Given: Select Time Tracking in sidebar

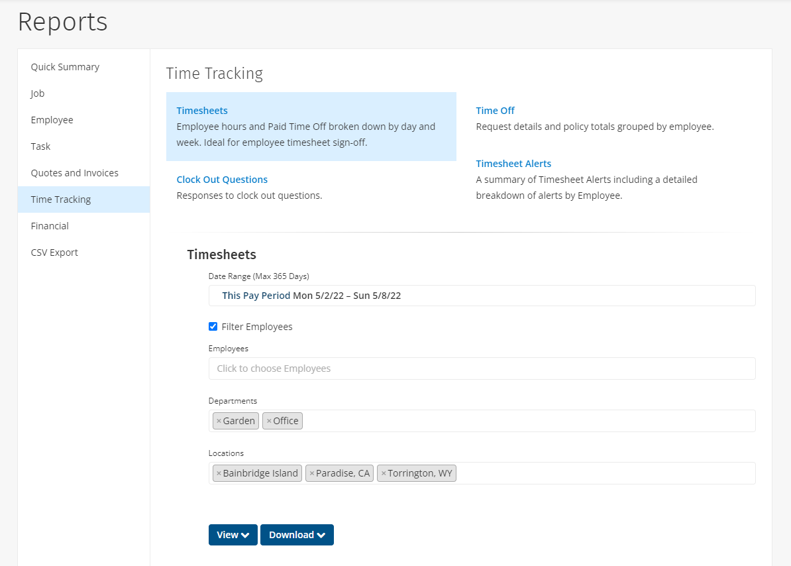Looking at the screenshot, I should pos(83,199).
